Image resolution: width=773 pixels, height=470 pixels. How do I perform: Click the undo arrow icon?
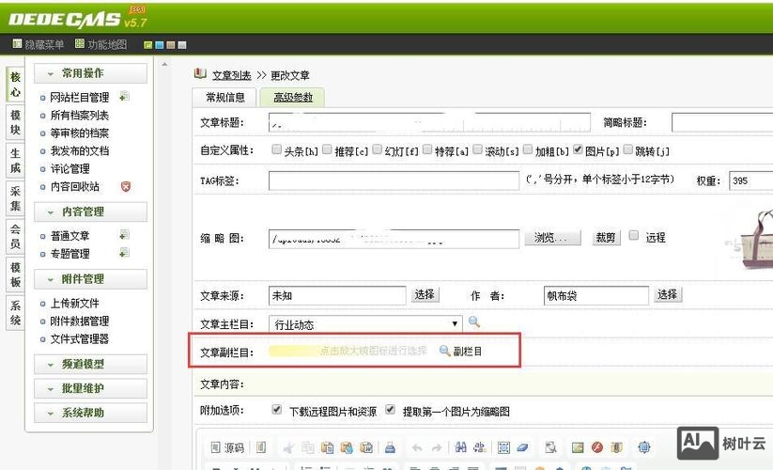[417, 447]
